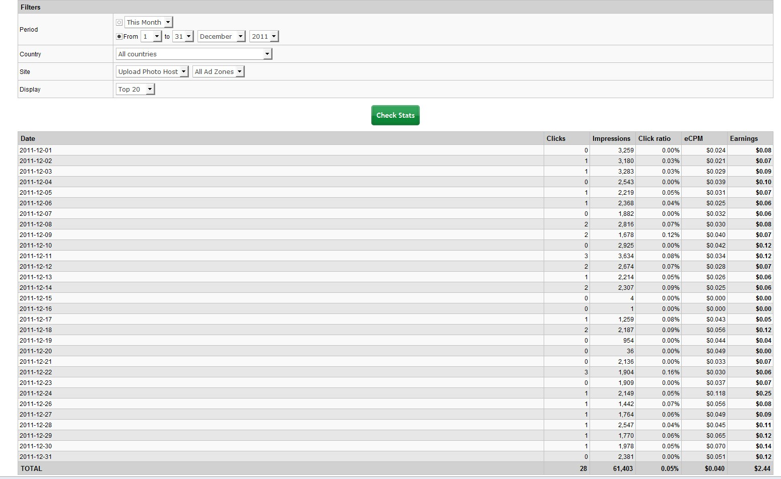
Task: Click the eCPM column header
Action: pos(693,138)
